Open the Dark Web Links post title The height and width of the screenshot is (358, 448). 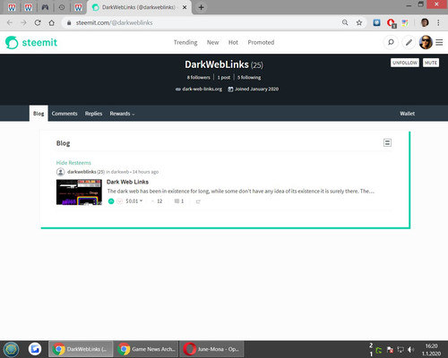pos(127,182)
